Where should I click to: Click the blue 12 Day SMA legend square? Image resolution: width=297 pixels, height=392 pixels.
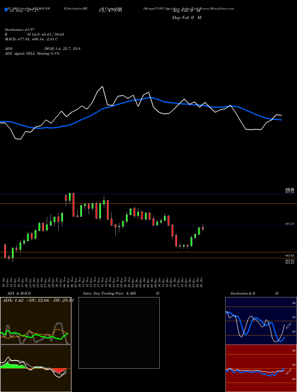click(6, 10)
